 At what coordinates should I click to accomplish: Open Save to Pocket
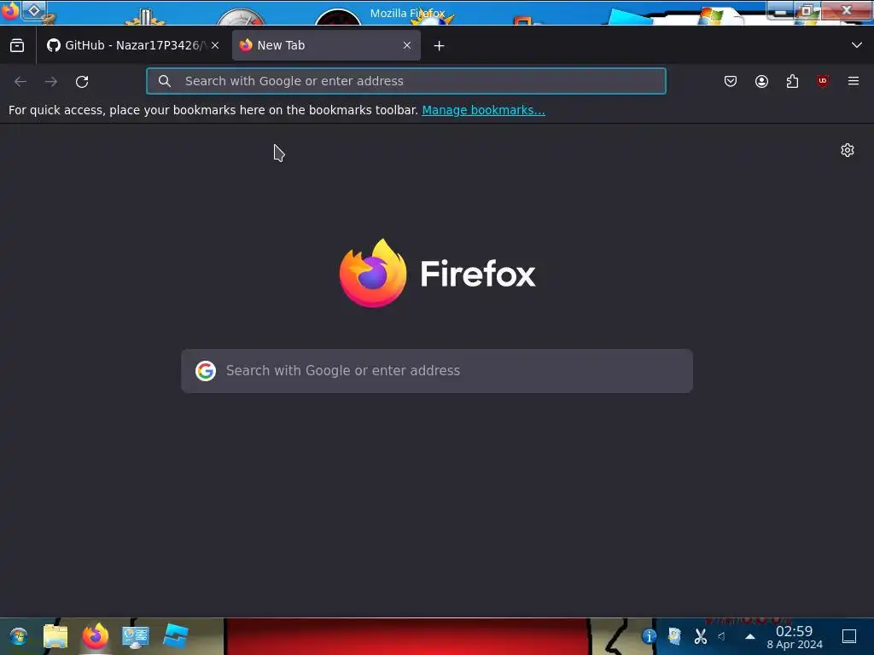(x=731, y=82)
